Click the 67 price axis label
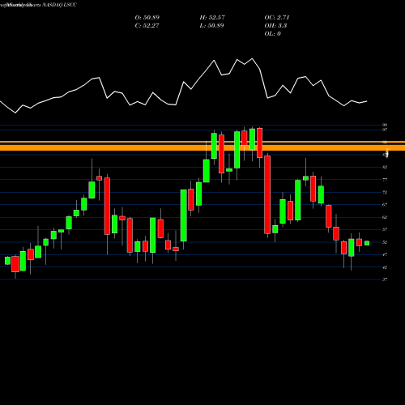 tap(385, 205)
